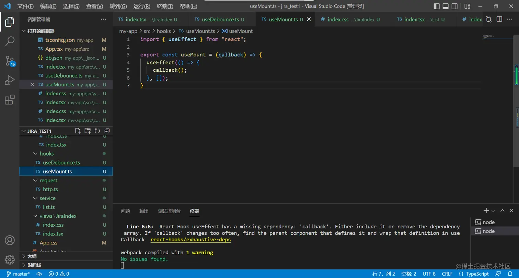519x278 pixels.
Task: Open the Search view in activity bar
Action: click(x=10, y=41)
